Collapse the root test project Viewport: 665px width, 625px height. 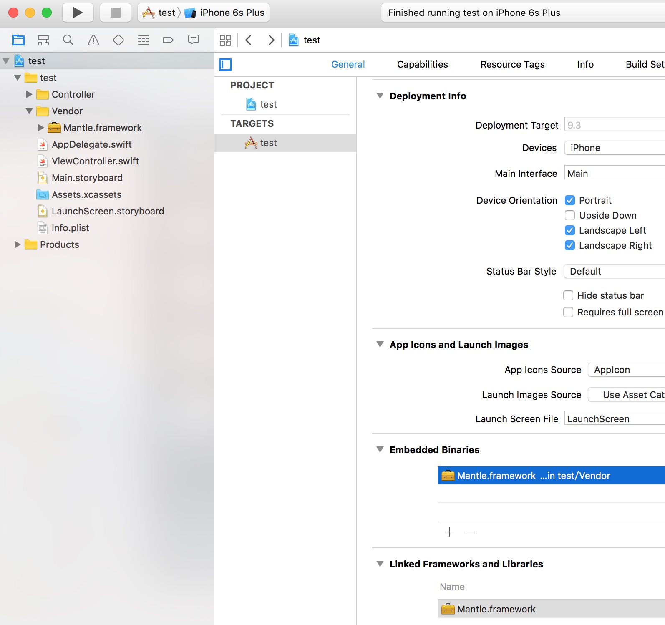(x=6, y=61)
